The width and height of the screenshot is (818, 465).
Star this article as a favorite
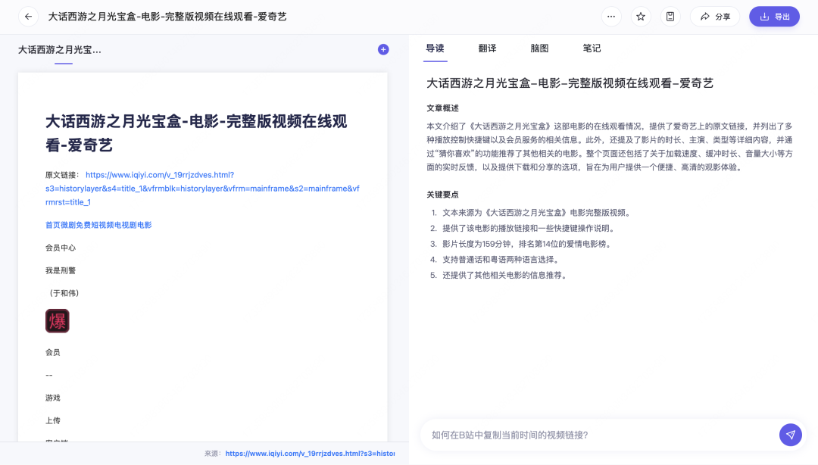coord(640,16)
